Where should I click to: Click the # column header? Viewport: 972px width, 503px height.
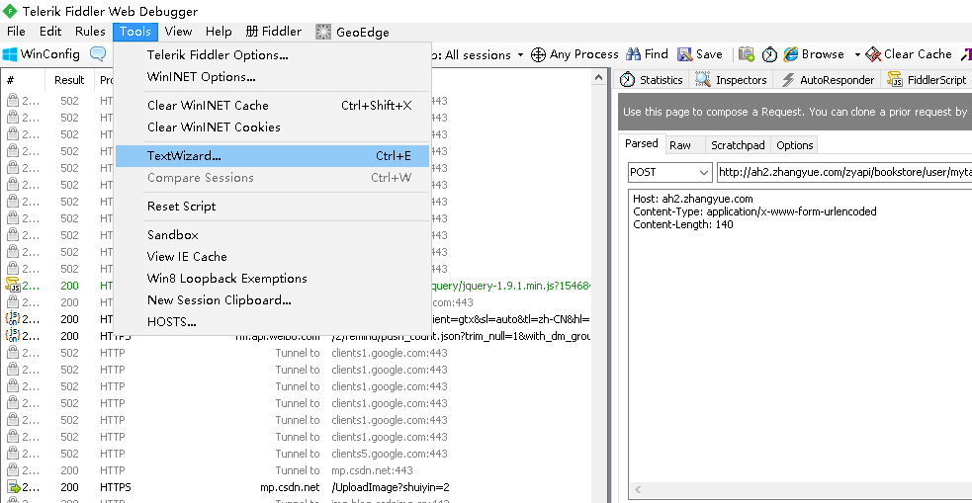point(23,80)
